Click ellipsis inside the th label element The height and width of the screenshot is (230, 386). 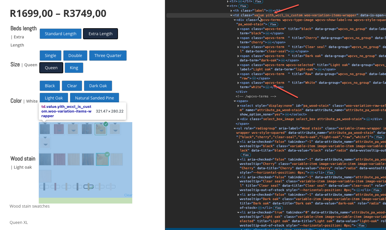click(270, 11)
